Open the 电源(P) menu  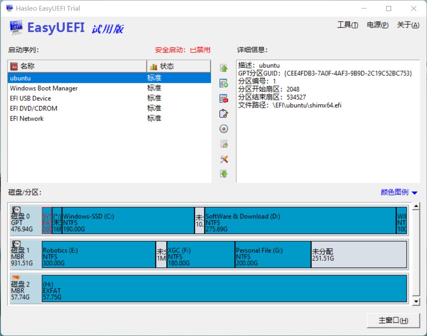coord(378,25)
